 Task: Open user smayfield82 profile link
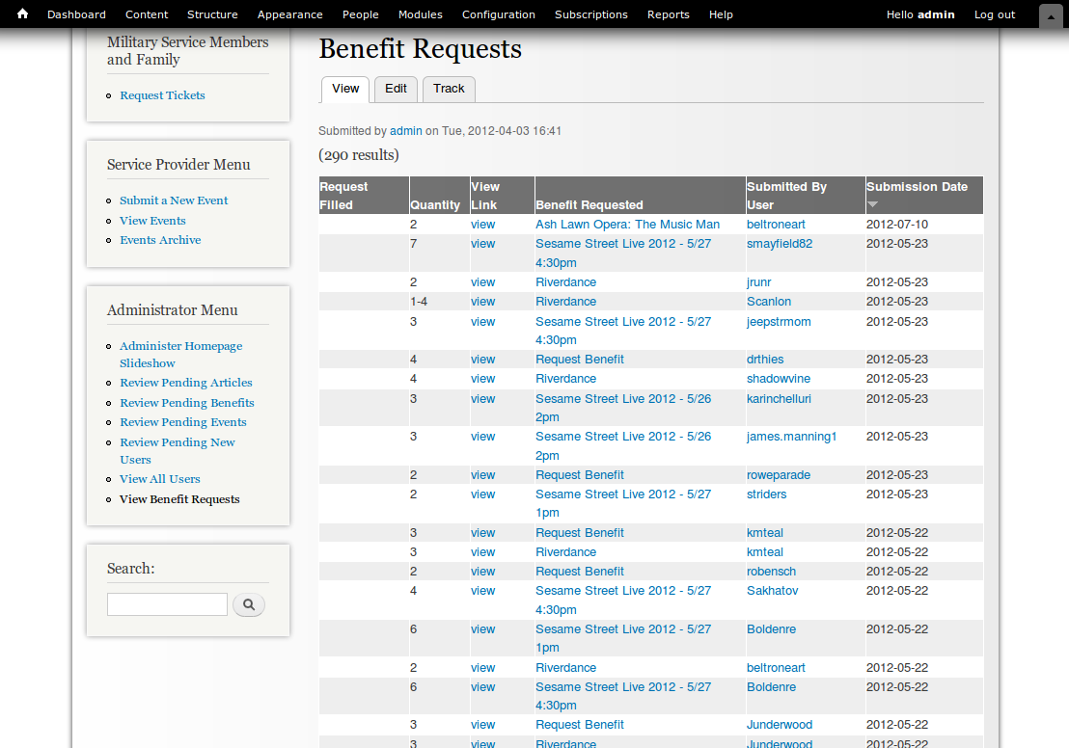pyautogui.click(x=780, y=244)
